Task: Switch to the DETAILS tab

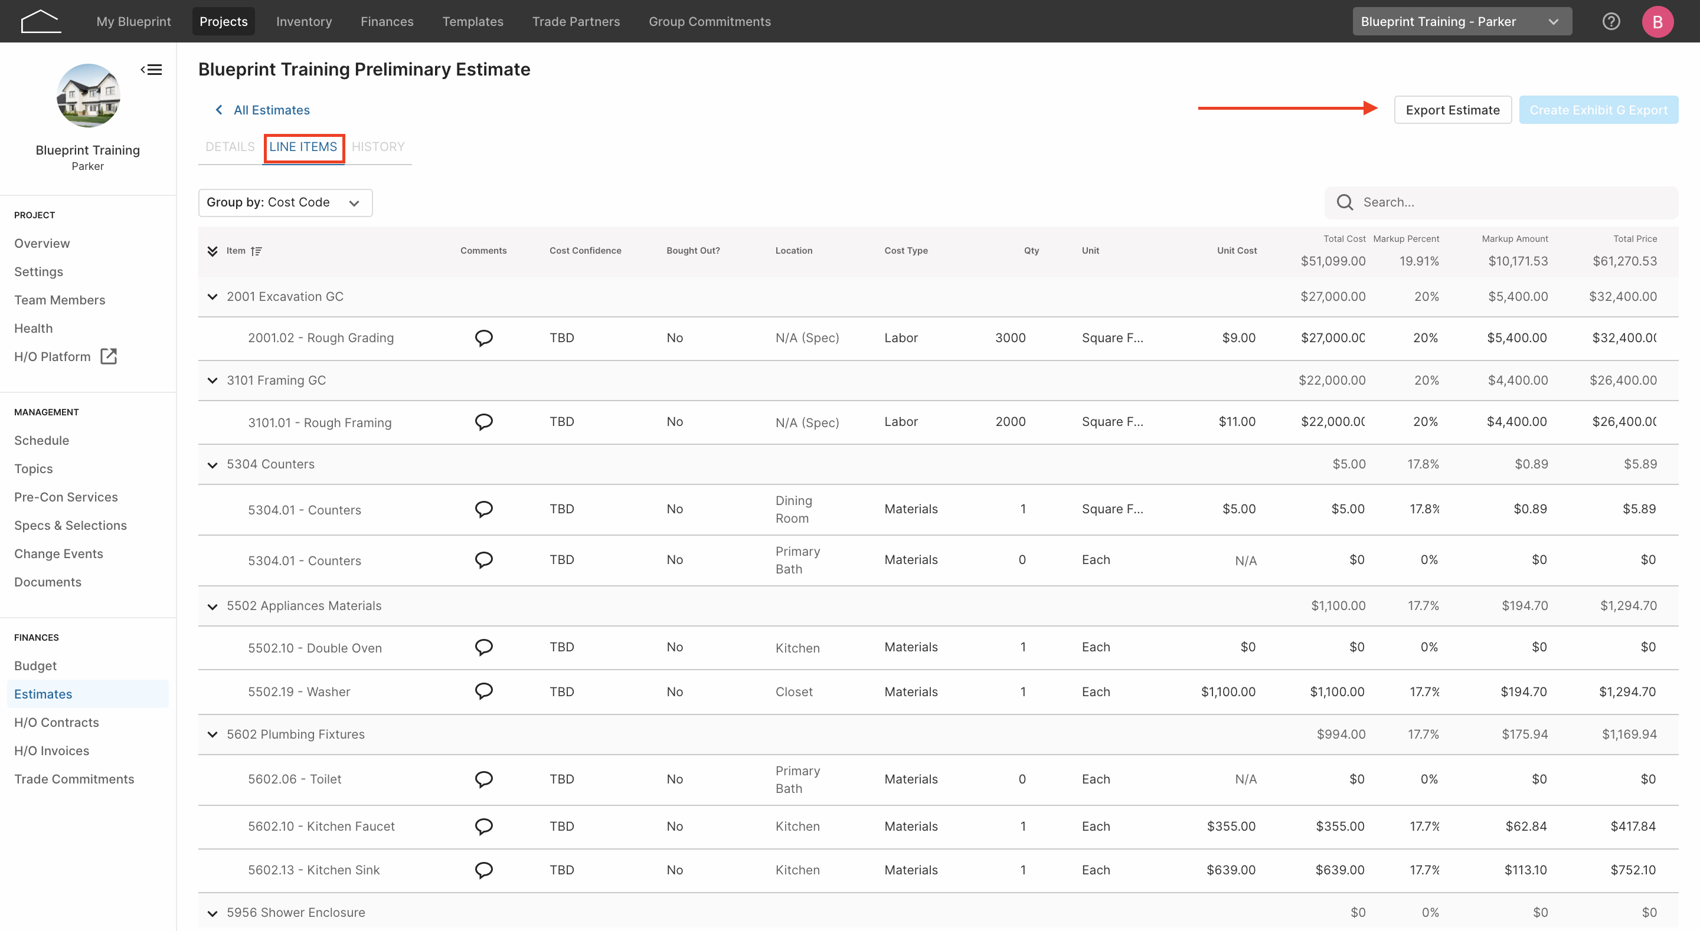Action: click(230, 146)
